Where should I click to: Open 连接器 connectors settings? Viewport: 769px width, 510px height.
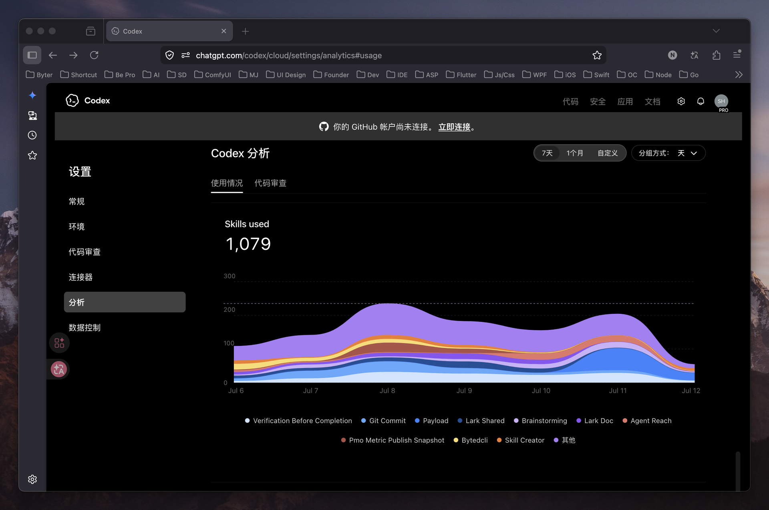(x=81, y=277)
